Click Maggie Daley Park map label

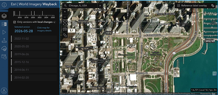156,53
